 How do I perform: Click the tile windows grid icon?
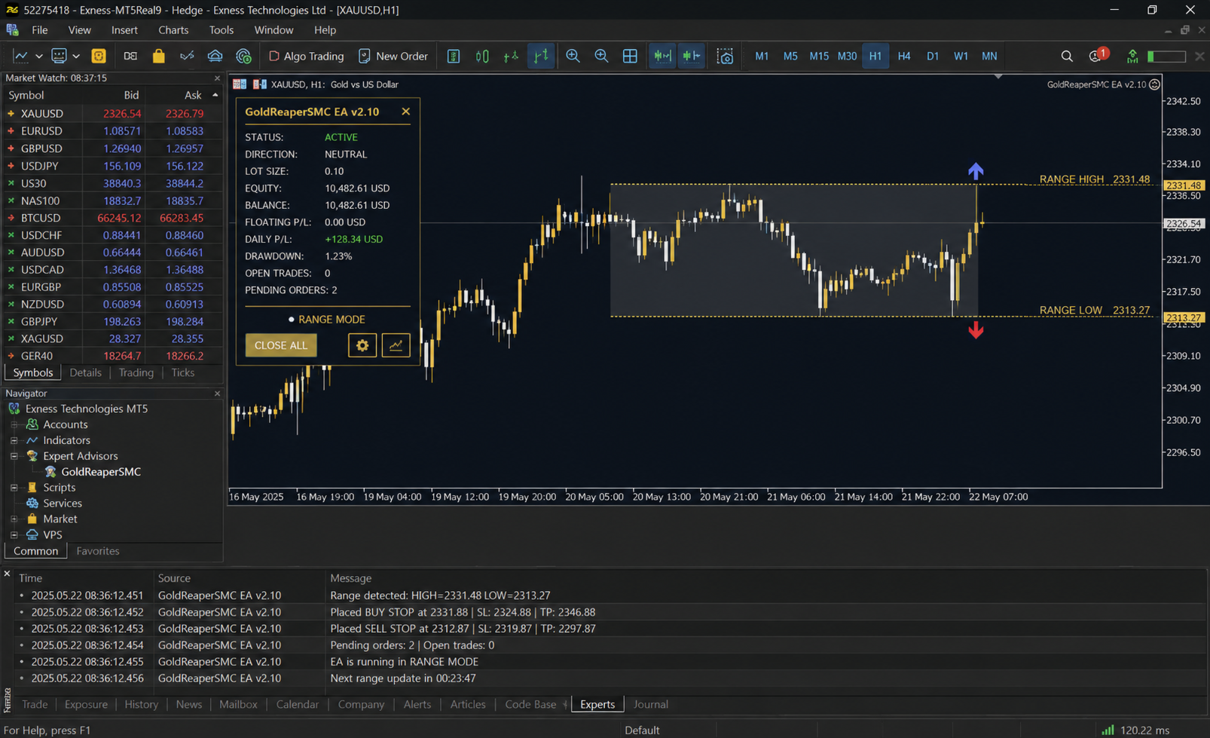[630, 56]
